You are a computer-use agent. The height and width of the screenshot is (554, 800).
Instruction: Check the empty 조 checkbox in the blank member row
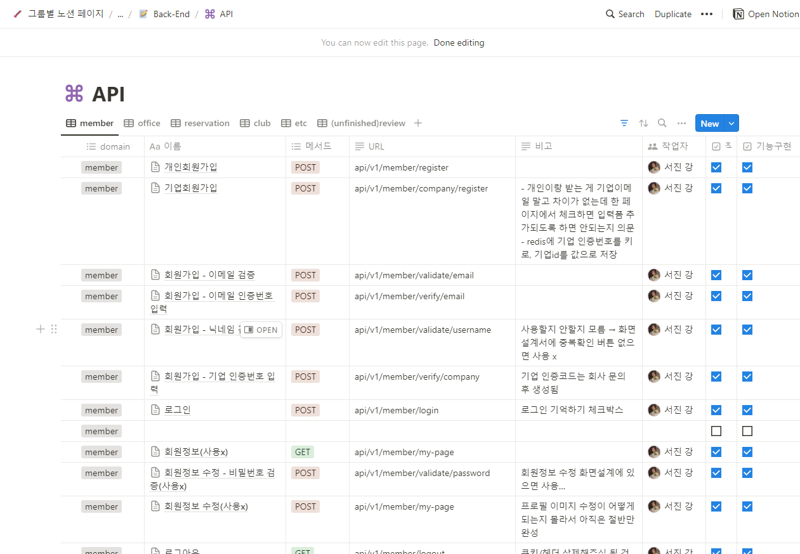click(x=716, y=430)
